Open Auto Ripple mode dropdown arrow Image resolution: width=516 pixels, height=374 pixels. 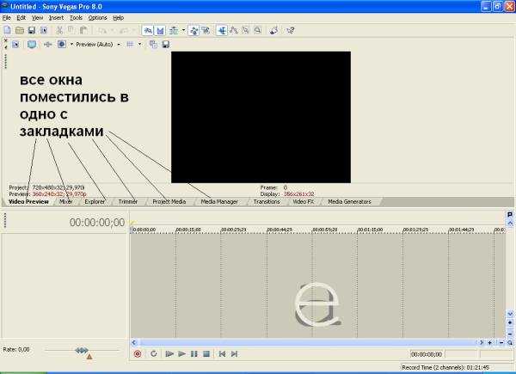pos(184,31)
